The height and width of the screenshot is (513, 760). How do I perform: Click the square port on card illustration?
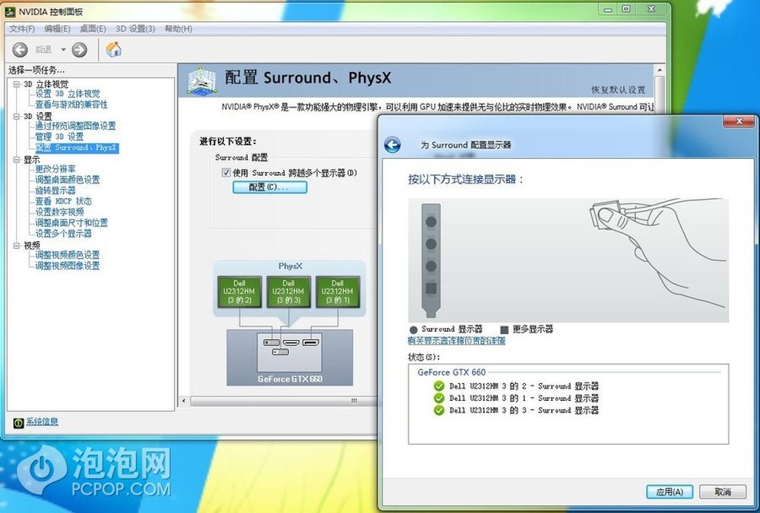click(430, 289)
